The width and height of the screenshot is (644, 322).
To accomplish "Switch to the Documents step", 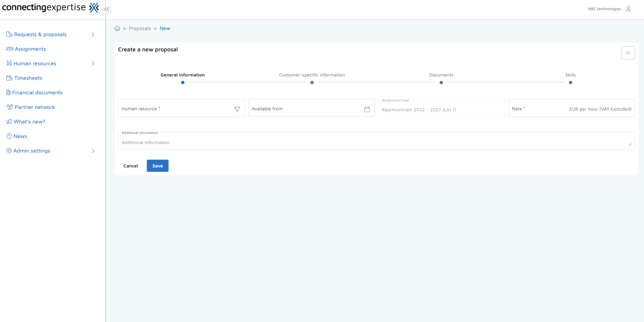I will (x=441, y=82).
